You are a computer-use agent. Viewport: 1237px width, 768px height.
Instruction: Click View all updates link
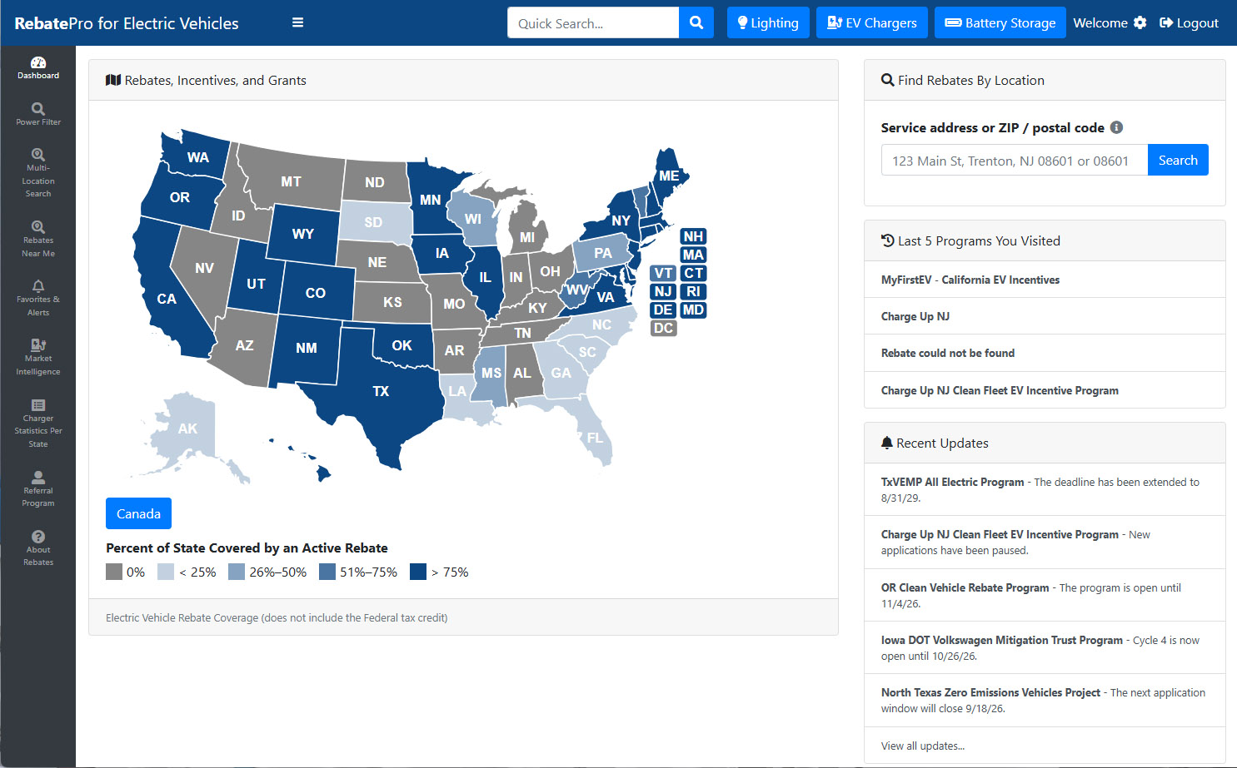pyautogui.click(x=923, y=746)
